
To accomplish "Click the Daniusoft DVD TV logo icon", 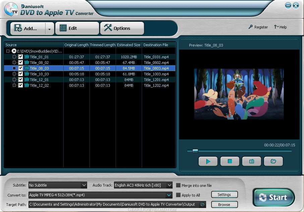I will [11, 9].
